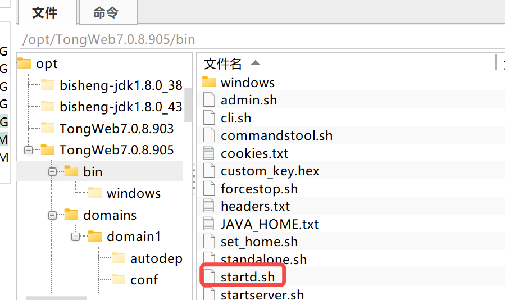Click the headers.txt file icon
505x300 pixels.
pyautogui.click(x=209, y=206)
